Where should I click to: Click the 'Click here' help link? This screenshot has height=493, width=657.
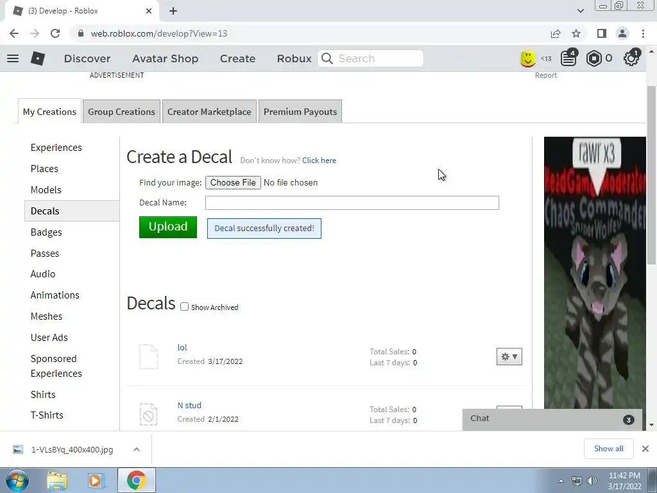319,160
